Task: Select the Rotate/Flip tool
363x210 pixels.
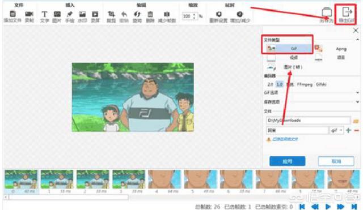Action: coord(137,14)
